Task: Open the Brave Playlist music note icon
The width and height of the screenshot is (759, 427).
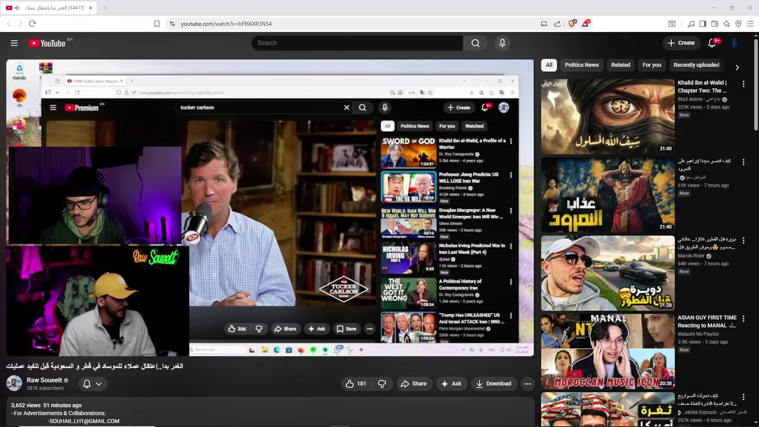Action: click(x=691, y=24)
